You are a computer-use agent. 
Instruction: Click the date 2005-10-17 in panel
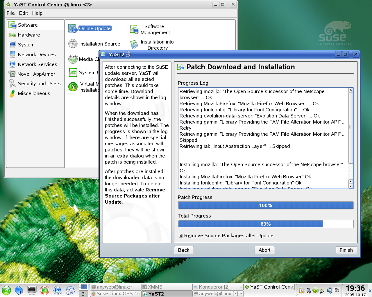click(x=355, y=295)
